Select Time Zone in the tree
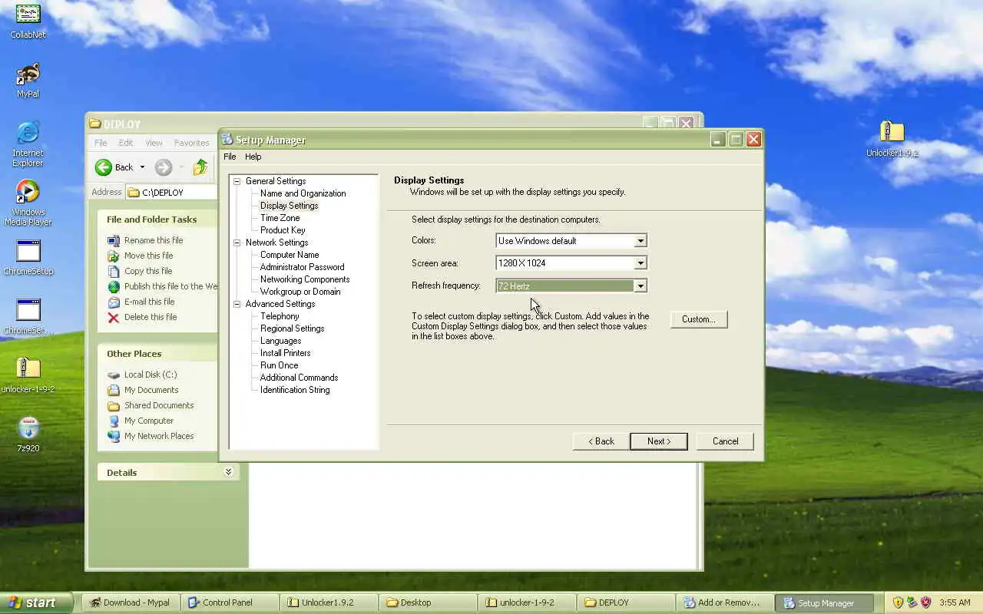Screen dimensions: 983x614 (280, 218)
